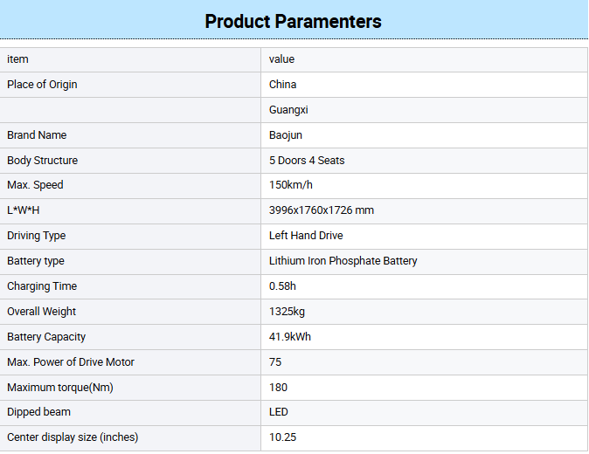This screenshot has width=589, height=454.
Task: Click the L*W*H row label
Action: 24,210
